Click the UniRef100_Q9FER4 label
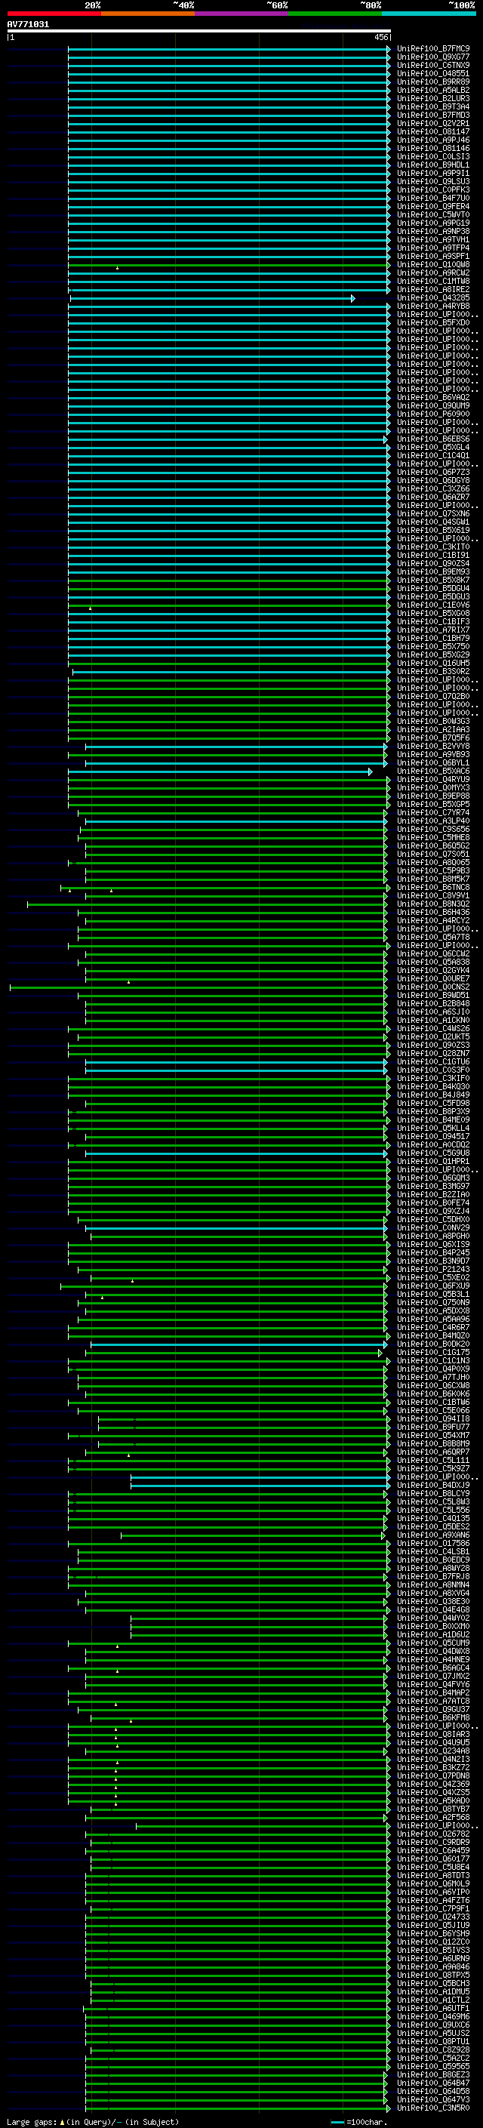Image resolution: width=483 pixels, height=2128 pixels. (x=433, y=207)
